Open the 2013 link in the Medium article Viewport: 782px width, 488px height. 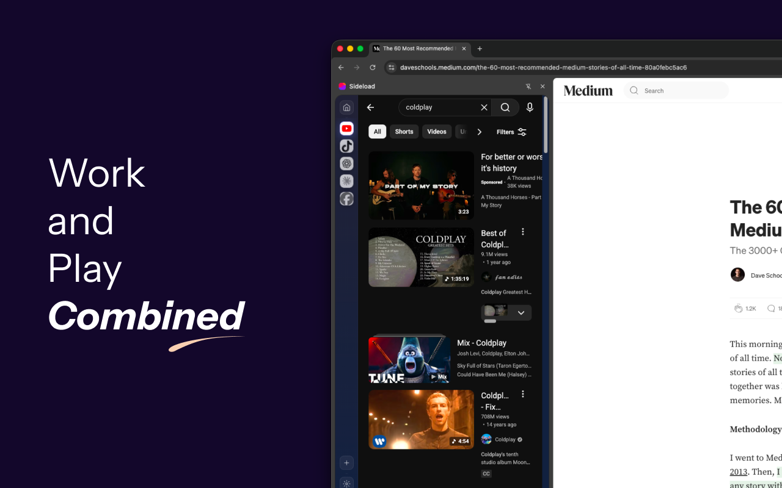point(738,472)
